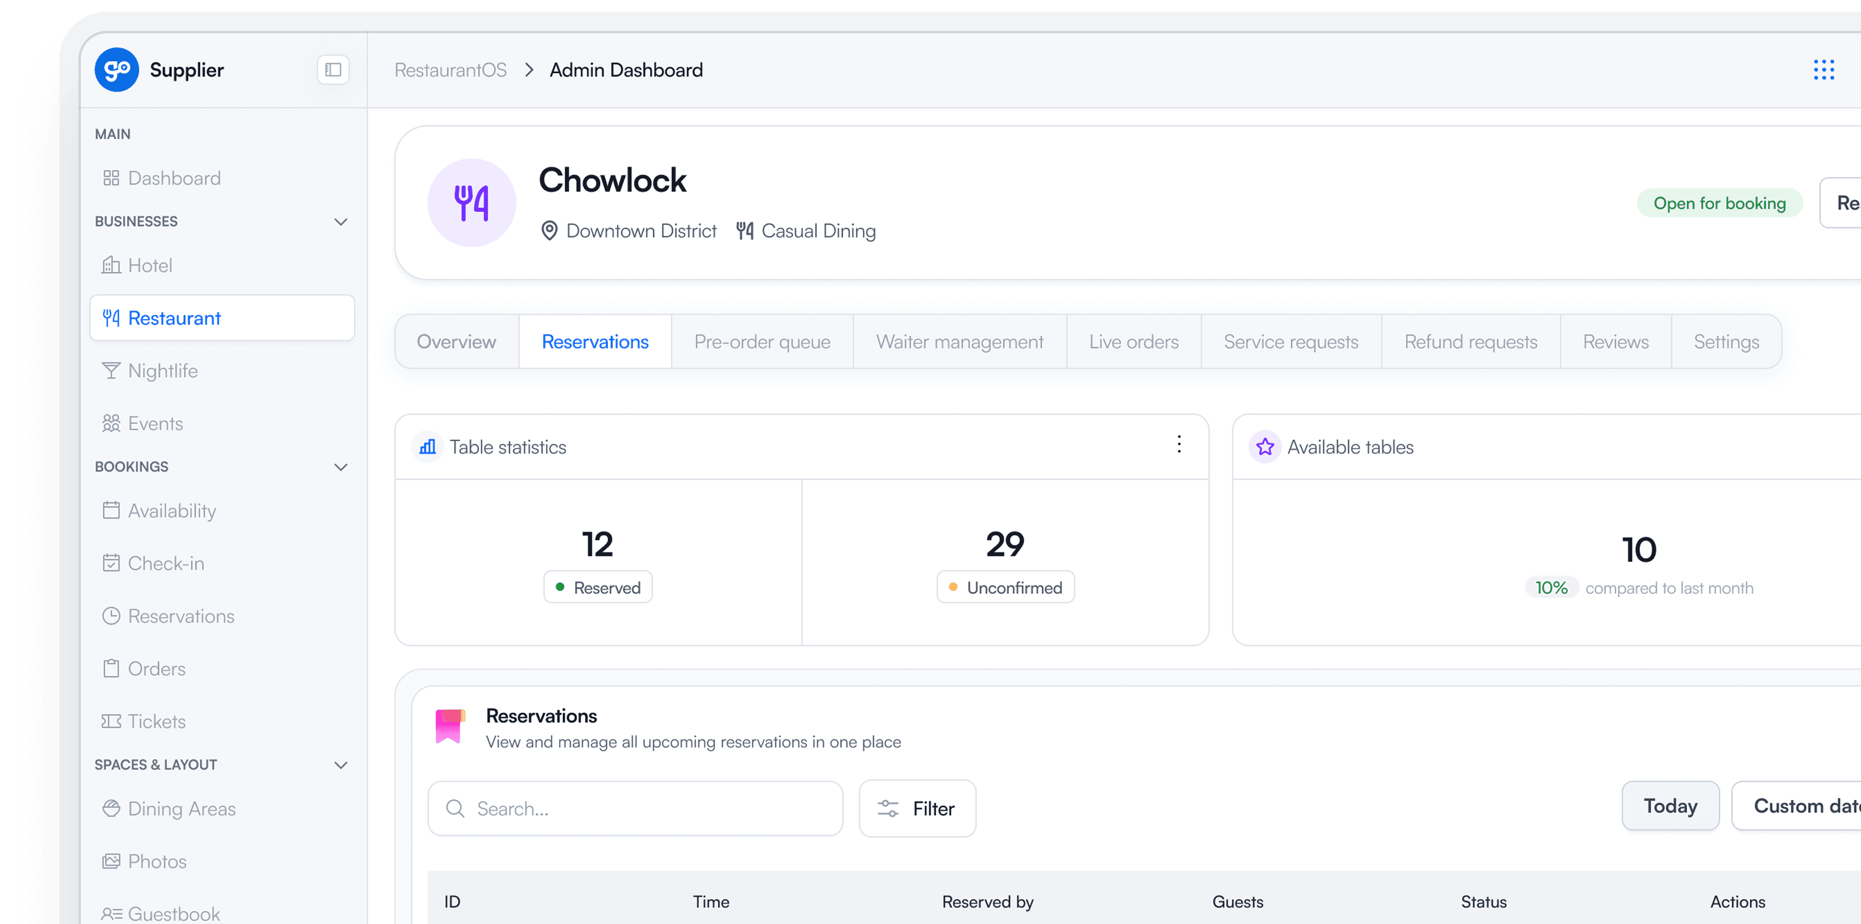Click the Availability calendar icon
The width and height of the screenshot is (1861, 924).
click(111, 510)
